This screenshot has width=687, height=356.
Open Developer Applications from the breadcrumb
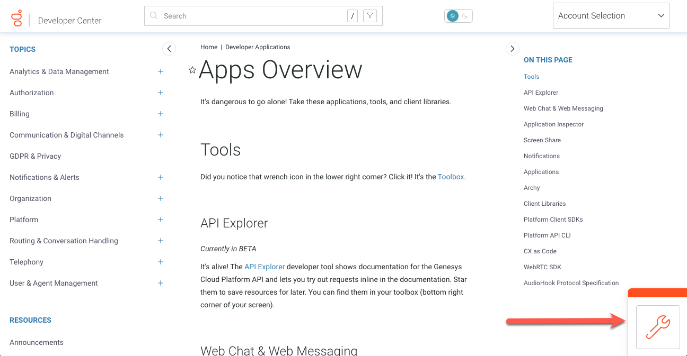[258, 47]
